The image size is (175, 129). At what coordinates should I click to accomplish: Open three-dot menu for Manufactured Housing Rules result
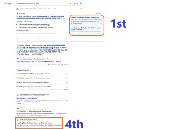pyautogui.click(x=50, y=96)
